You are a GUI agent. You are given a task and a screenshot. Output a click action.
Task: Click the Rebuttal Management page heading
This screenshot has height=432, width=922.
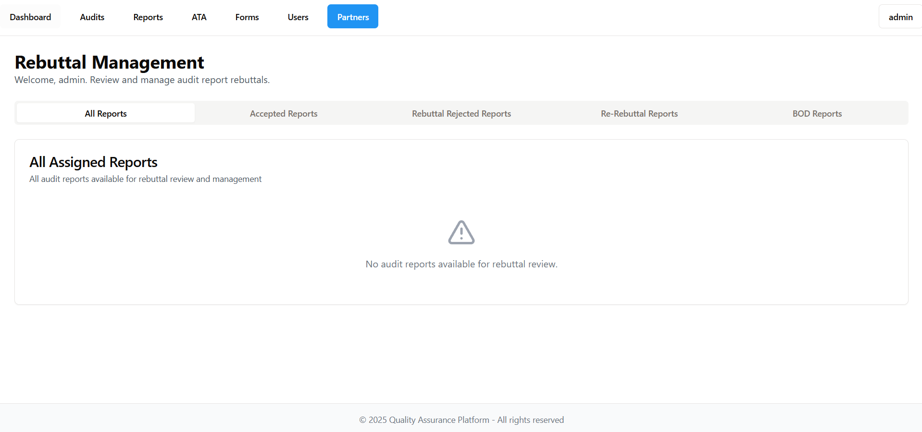pos(110,62)
